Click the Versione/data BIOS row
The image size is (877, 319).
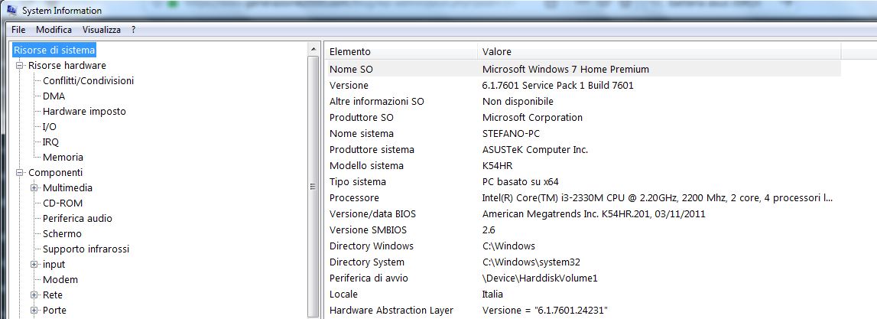click(x=583, y=213)
